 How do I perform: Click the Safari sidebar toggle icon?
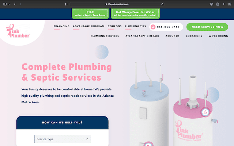point(5,4)
